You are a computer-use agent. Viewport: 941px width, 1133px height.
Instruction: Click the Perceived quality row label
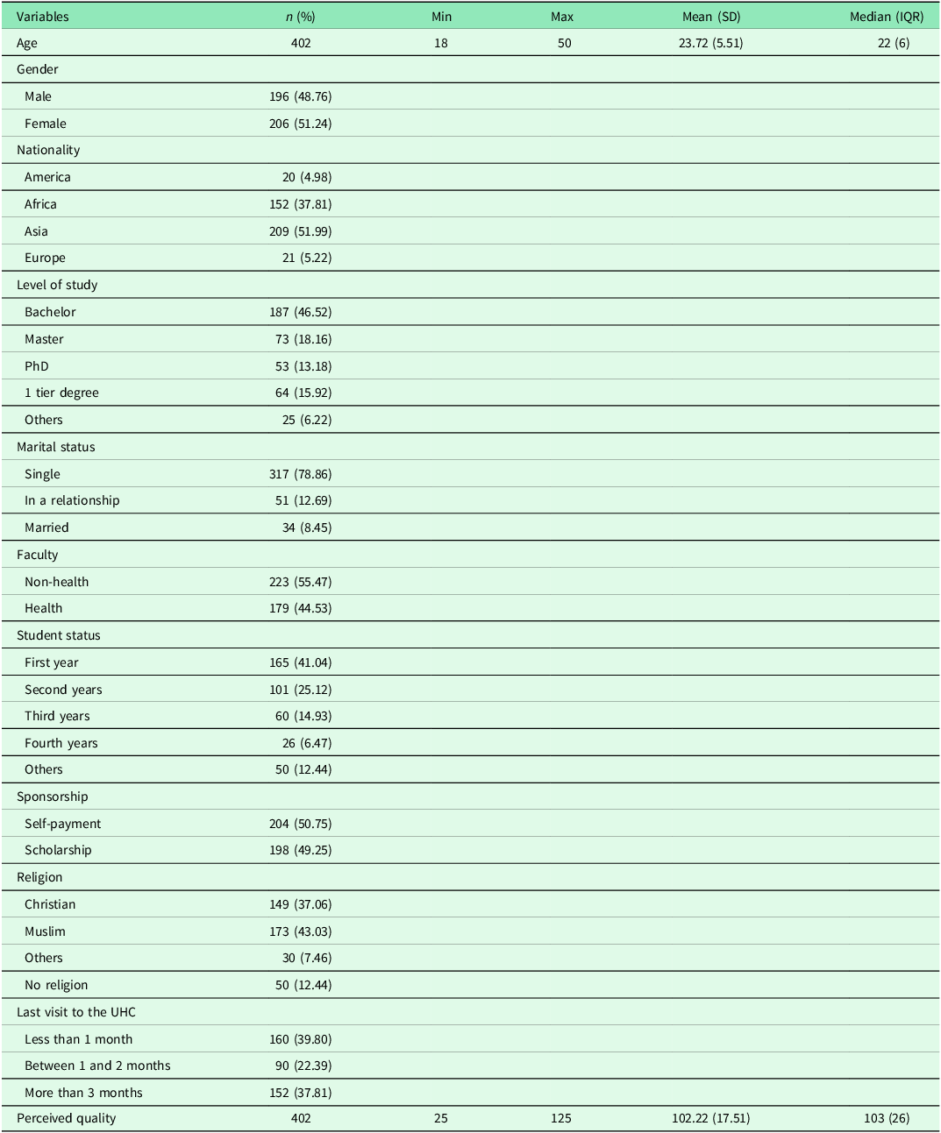click(x=66, y=1118)
